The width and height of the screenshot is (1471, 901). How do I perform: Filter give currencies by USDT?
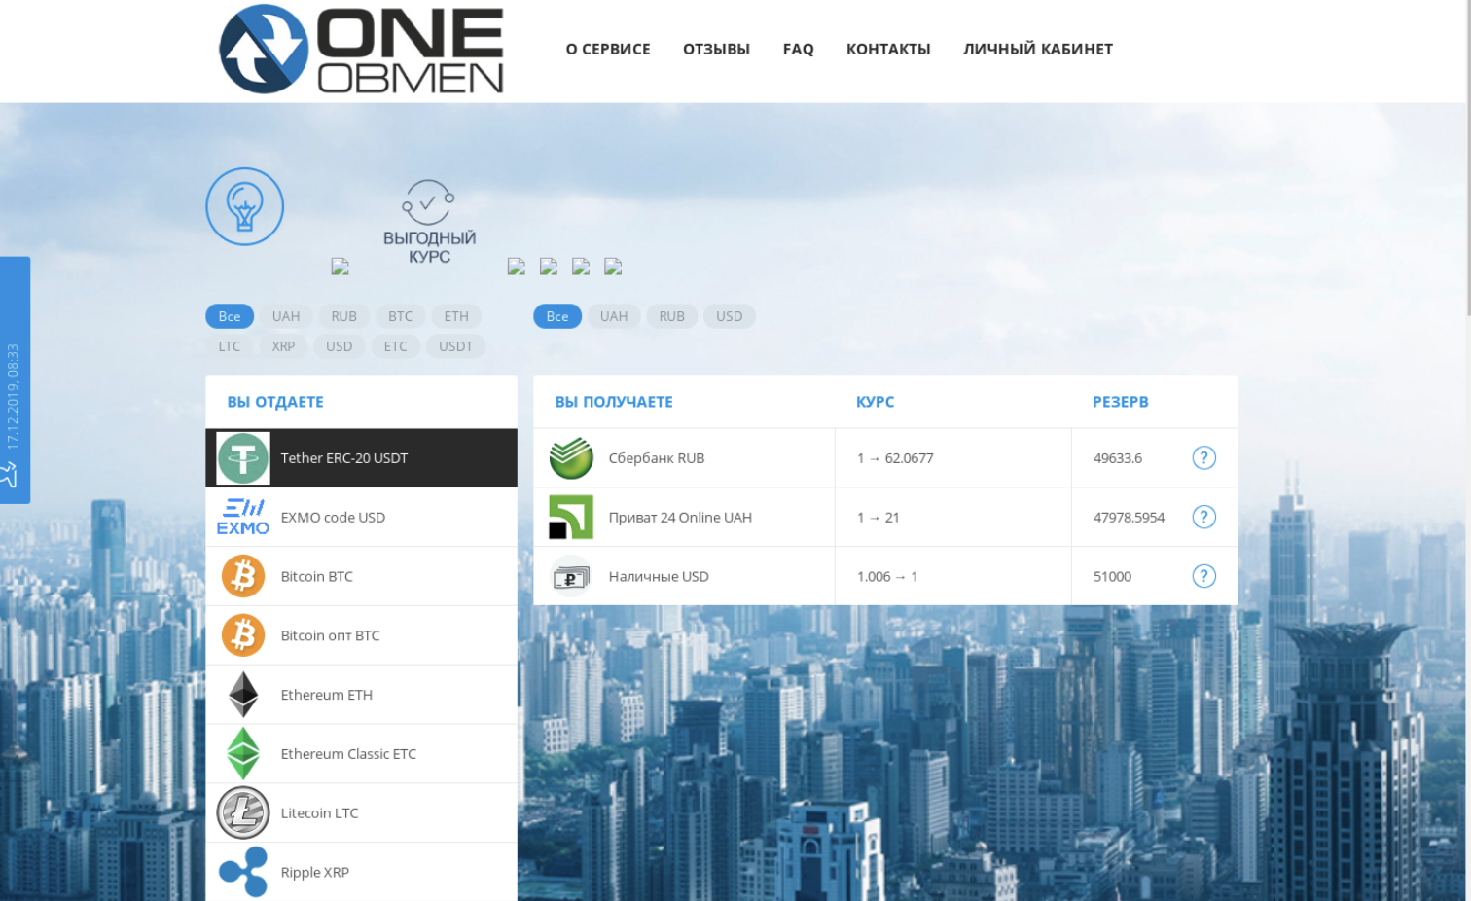pyautogui.click(x=455, y=346)
